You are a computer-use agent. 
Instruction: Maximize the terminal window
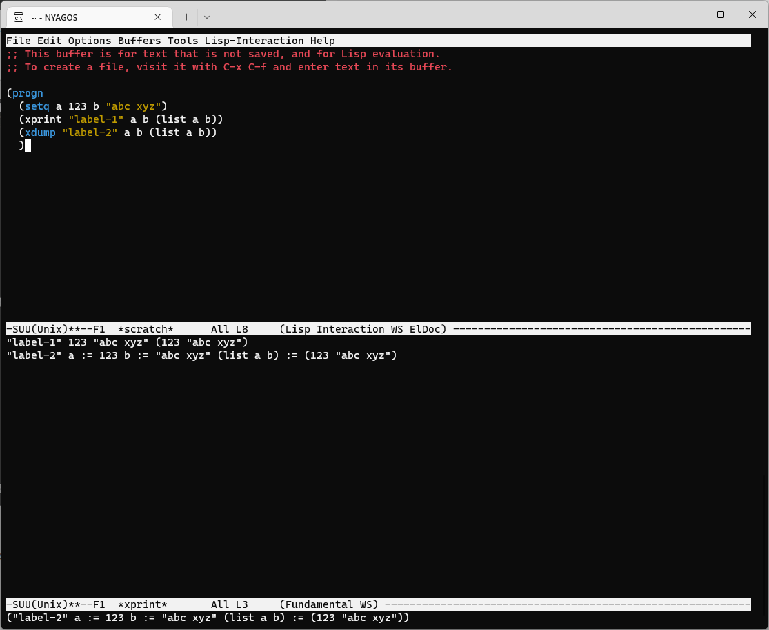click(x=721, y=14)
